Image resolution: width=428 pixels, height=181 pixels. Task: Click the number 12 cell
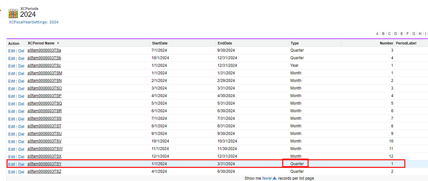[x=391, y=156]
